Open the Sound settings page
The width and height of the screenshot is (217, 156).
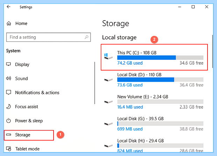(x=21, y=79)
